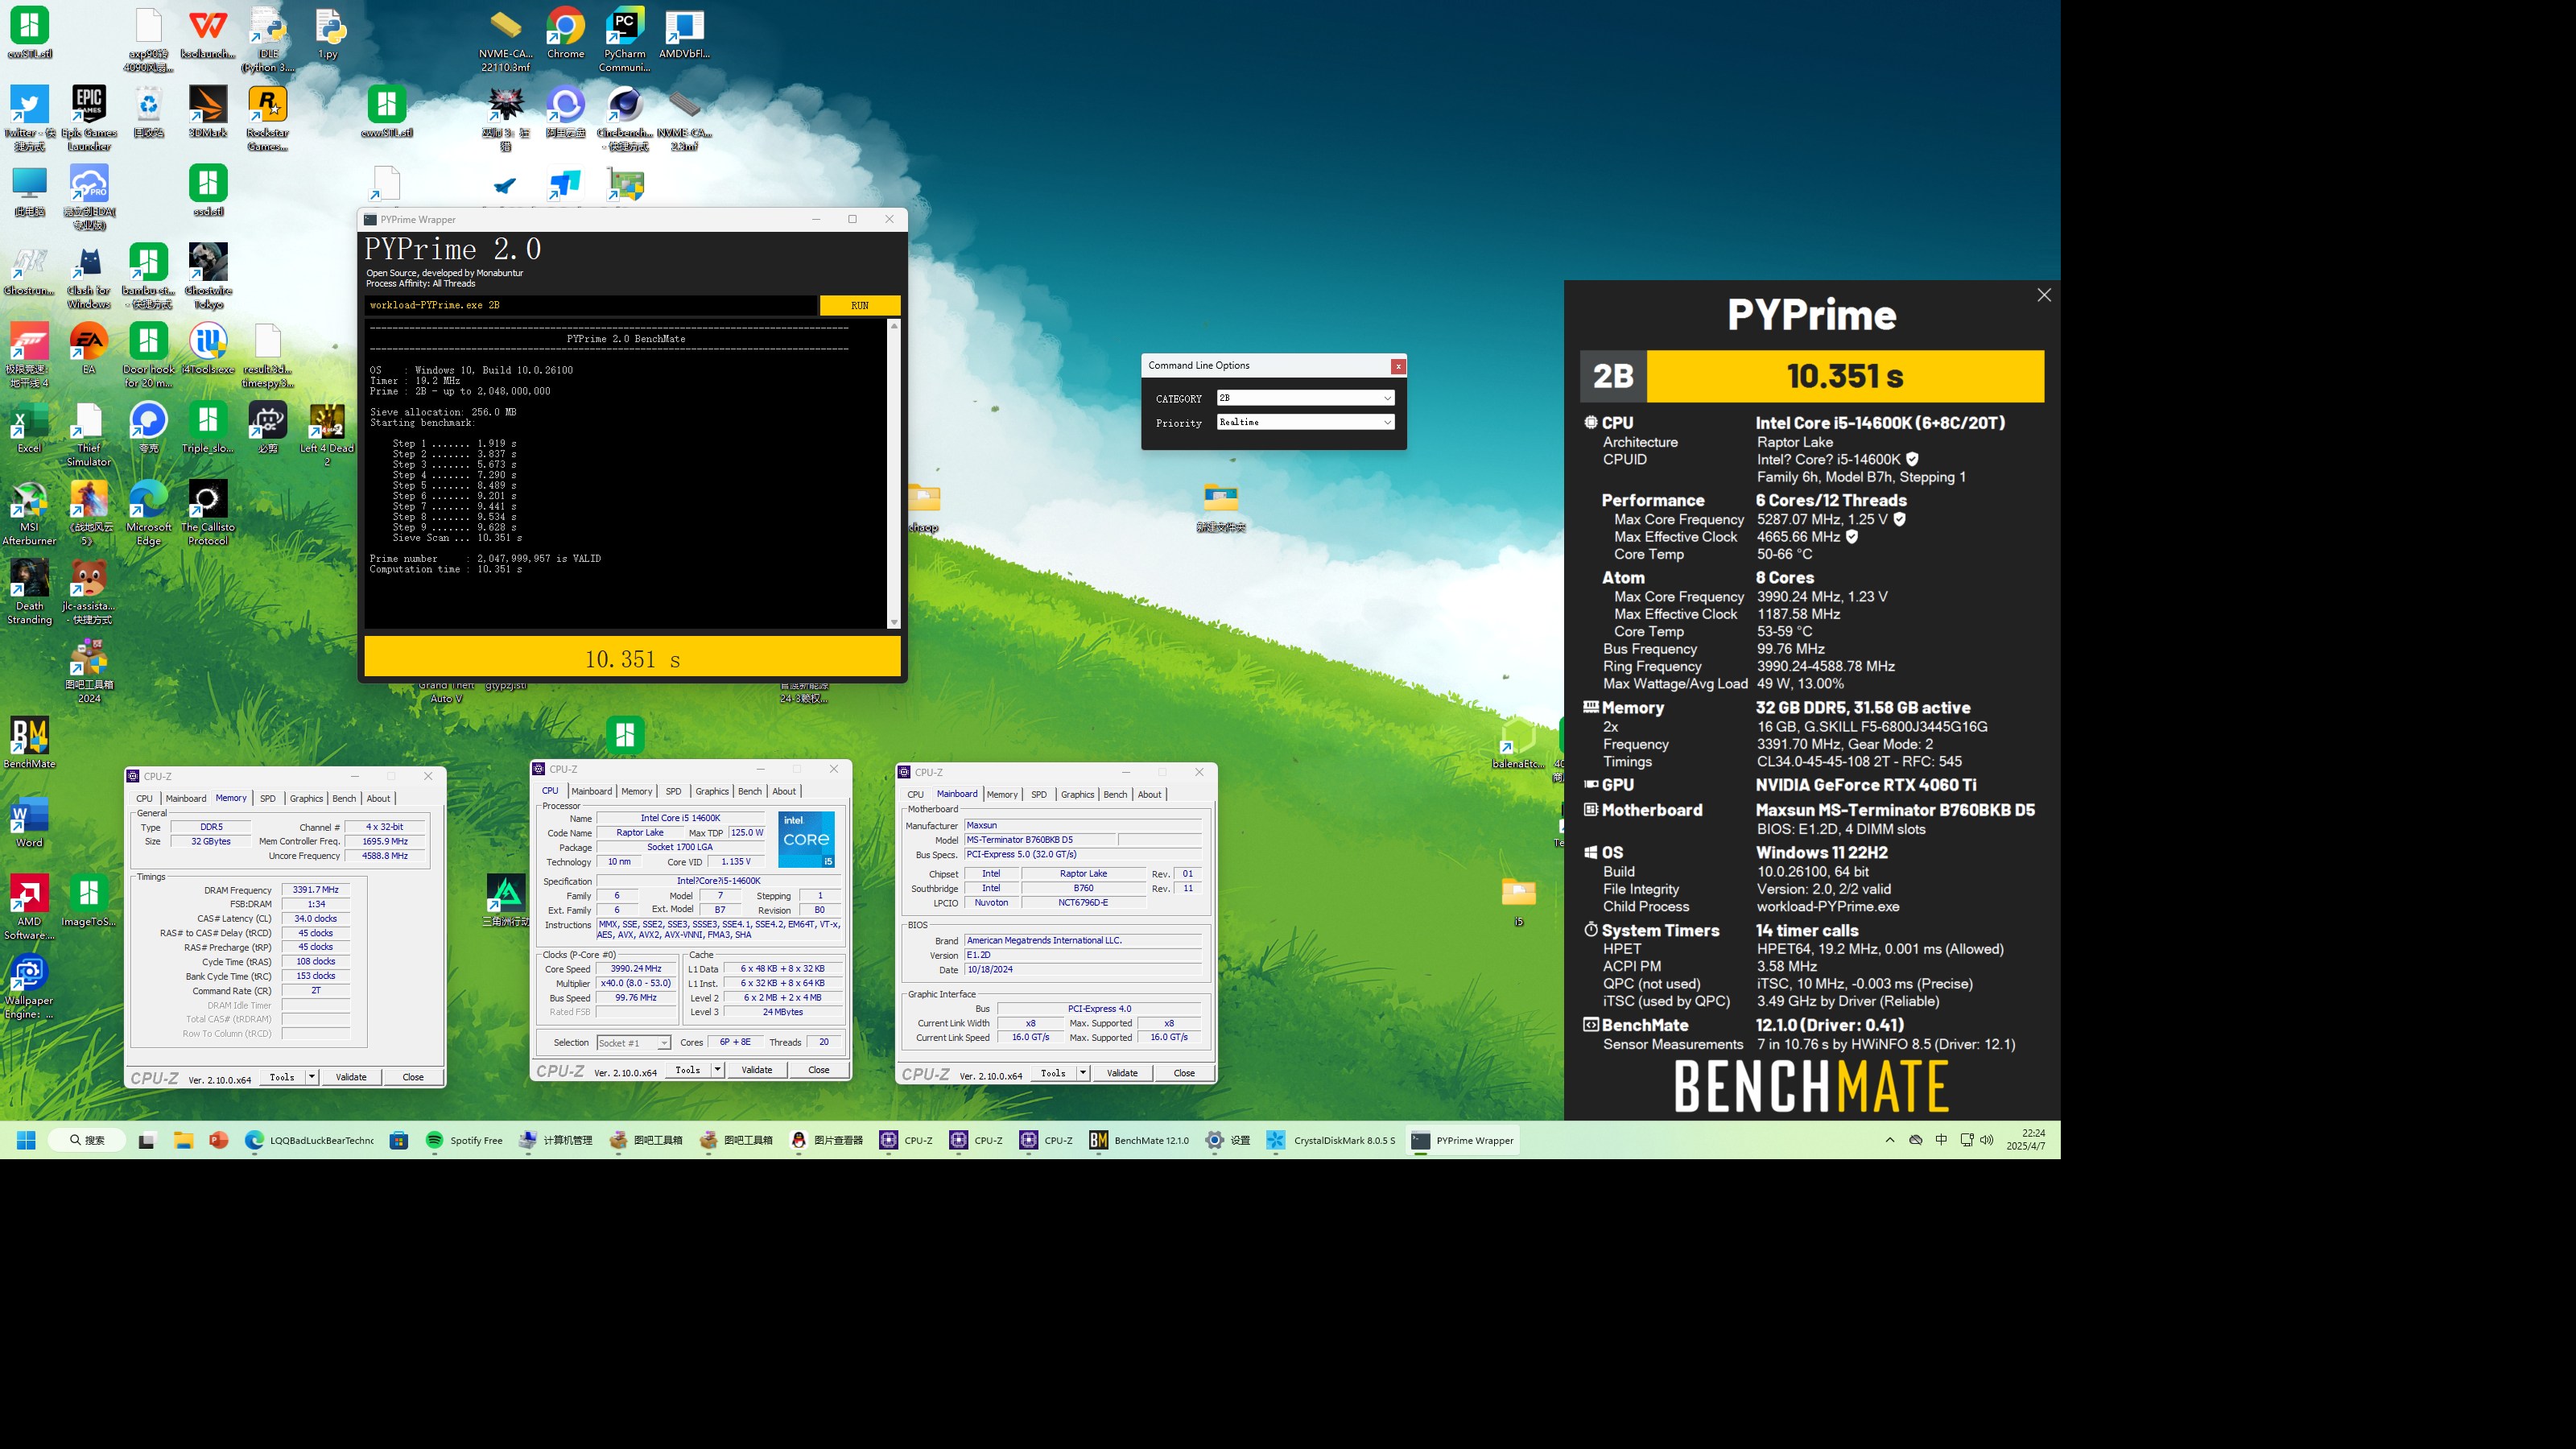Viewport: 2576px width, 1449px height.
Task: Open the i4Tools.exe desktop icon
Action: click(x=208, y=349)
